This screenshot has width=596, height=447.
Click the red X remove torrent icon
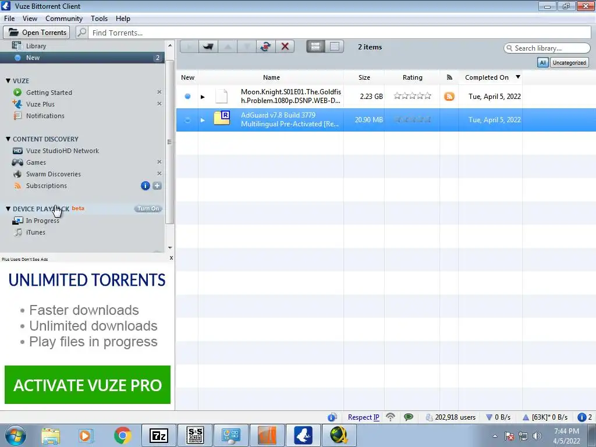coord(285,47)
